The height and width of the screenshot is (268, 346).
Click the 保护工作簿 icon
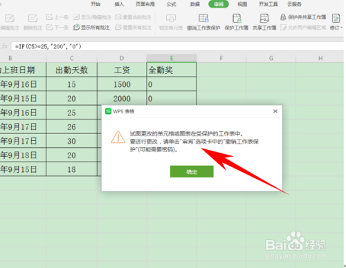[x=237, y=18]
